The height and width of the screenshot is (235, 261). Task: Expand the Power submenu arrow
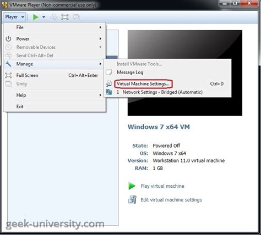pyautogui.click(x=100, y=38)
